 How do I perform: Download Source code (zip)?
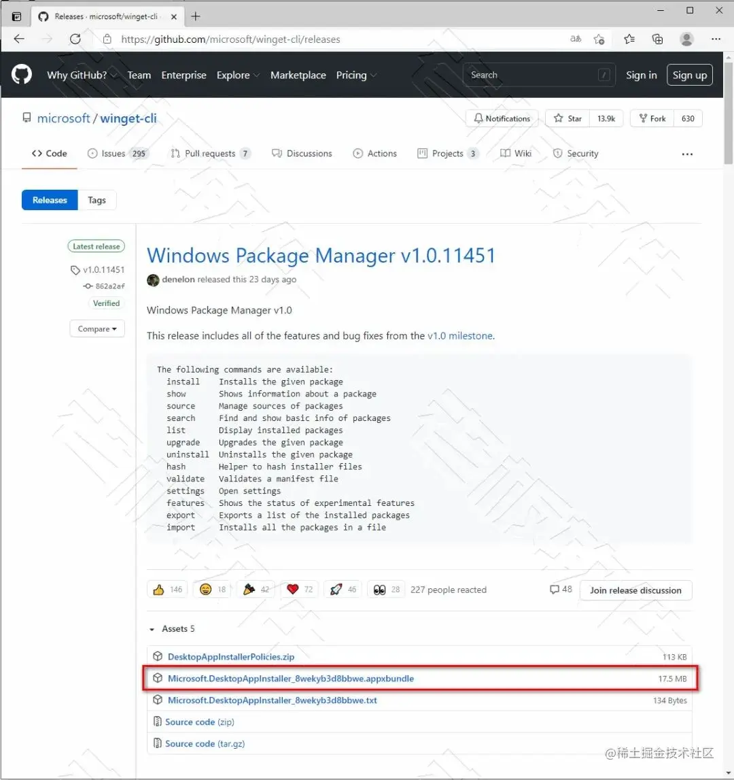(199, 722)
